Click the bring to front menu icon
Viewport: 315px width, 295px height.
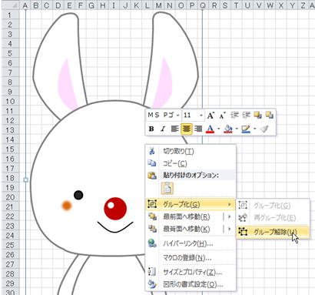coord(152,217)
